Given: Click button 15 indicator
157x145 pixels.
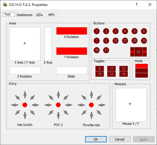Looking at the screenshot, I should (116, 41).
